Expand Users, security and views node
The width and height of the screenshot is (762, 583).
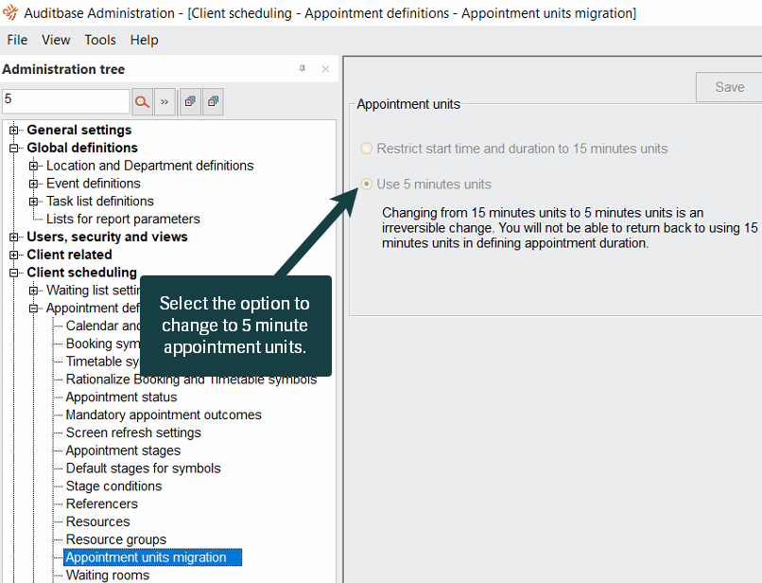click(x=14, y=237)
